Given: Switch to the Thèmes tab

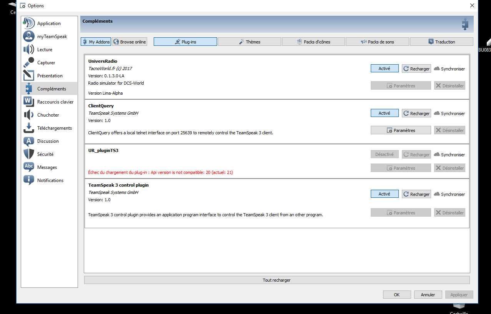Looking at the screenshot, I should click(x=249, y=42).
